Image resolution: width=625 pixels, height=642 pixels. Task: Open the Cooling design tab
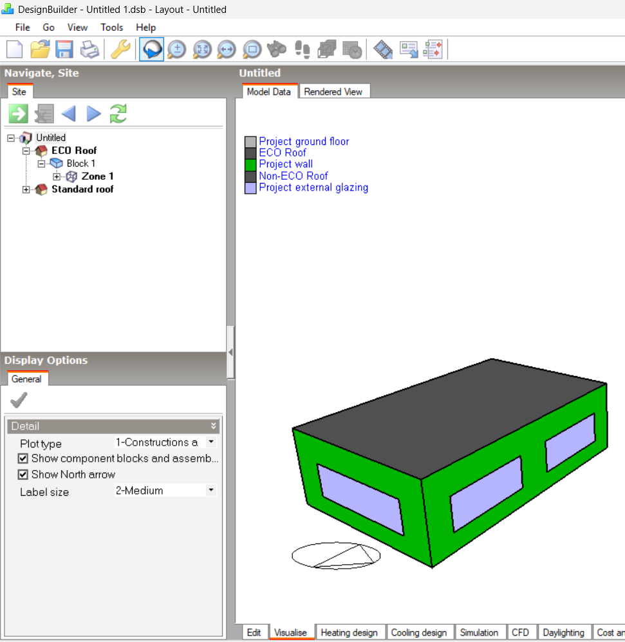tap(419, 632)
